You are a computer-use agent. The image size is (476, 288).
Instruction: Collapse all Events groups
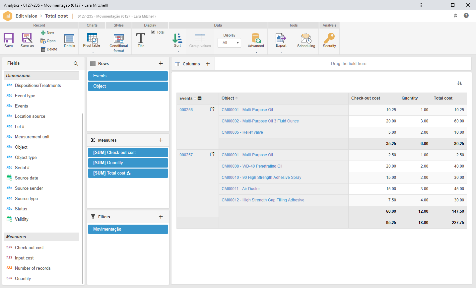pos(199,98)
